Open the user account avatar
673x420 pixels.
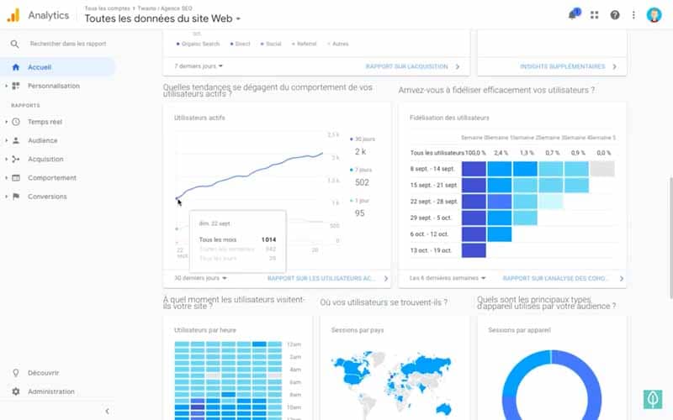click(654, 15)
